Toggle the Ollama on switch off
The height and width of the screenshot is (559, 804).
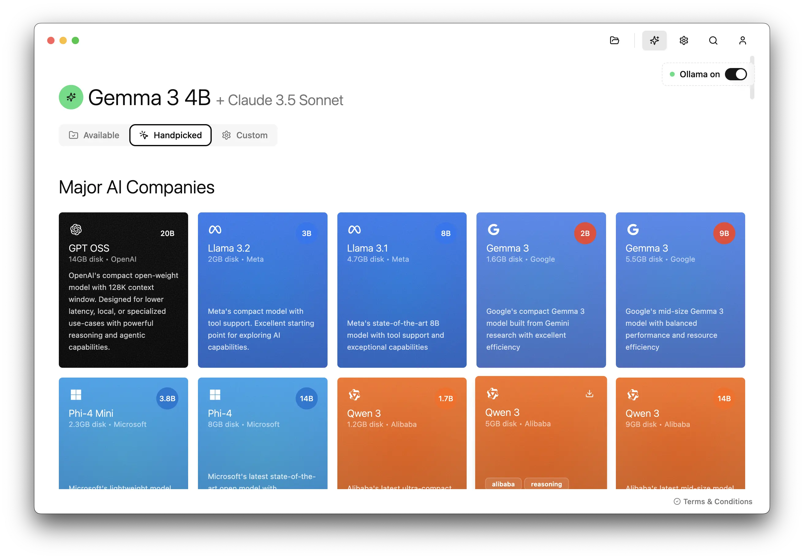click(x=735, y=74)
